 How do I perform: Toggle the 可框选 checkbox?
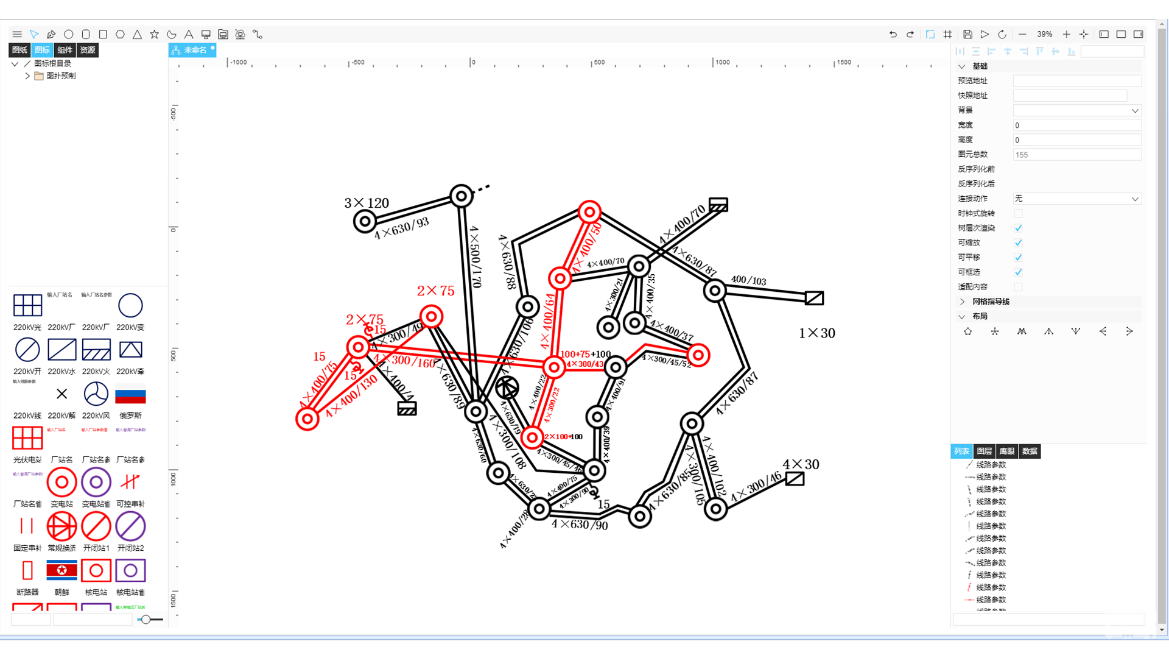click(1018, 272)
